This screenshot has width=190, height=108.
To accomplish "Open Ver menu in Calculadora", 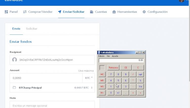I will point(108,56).
